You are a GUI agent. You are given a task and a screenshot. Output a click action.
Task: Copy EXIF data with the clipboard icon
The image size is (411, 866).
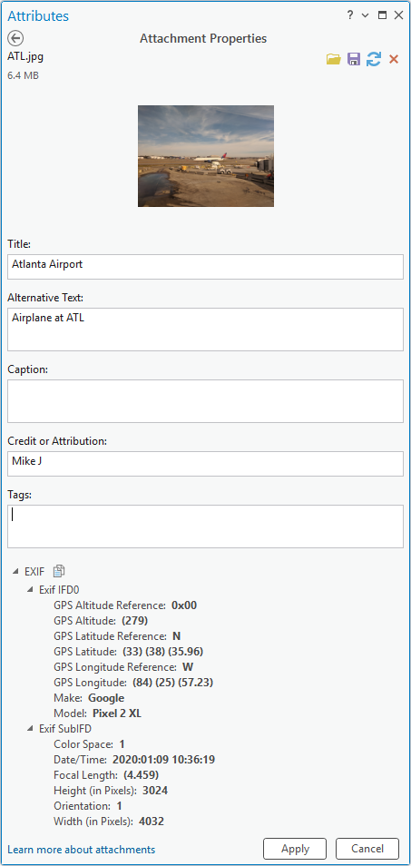click(59, 571)
